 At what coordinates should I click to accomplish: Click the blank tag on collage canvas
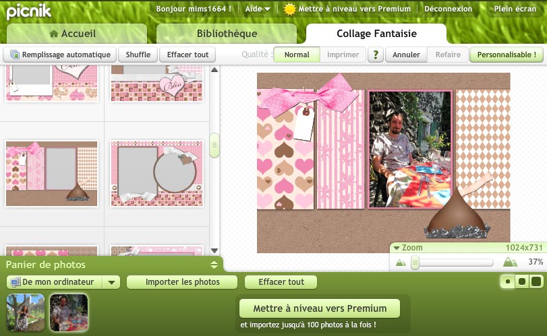coord(304,124)
